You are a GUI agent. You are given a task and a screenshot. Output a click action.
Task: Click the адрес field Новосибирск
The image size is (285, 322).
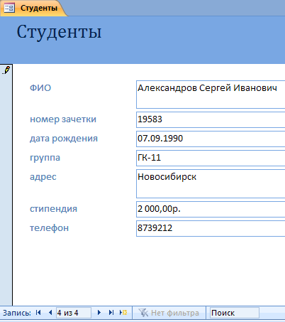pos(211,183)
